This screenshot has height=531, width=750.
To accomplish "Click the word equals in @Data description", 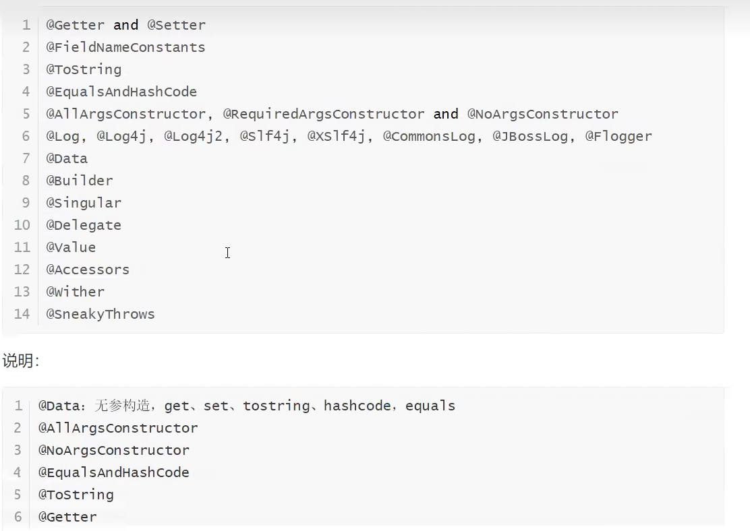I will [x=430, y=406].
